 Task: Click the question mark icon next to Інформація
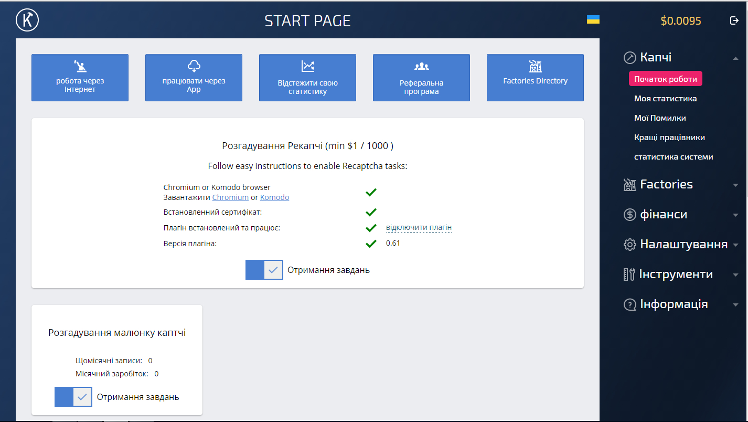coord(629,304)
